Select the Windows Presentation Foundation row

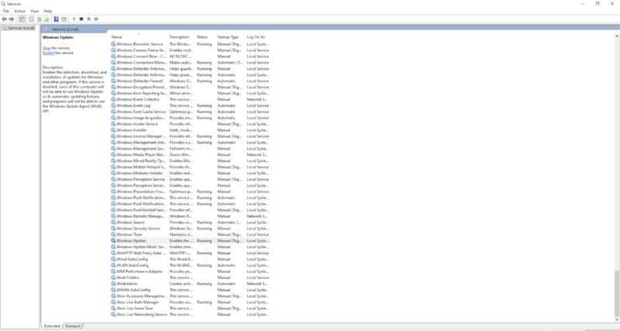pos(190,191)
